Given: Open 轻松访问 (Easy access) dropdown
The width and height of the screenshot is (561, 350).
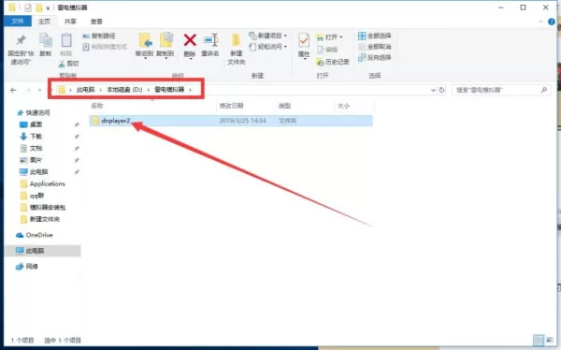Looking at the screenshot, I should 268,47.
